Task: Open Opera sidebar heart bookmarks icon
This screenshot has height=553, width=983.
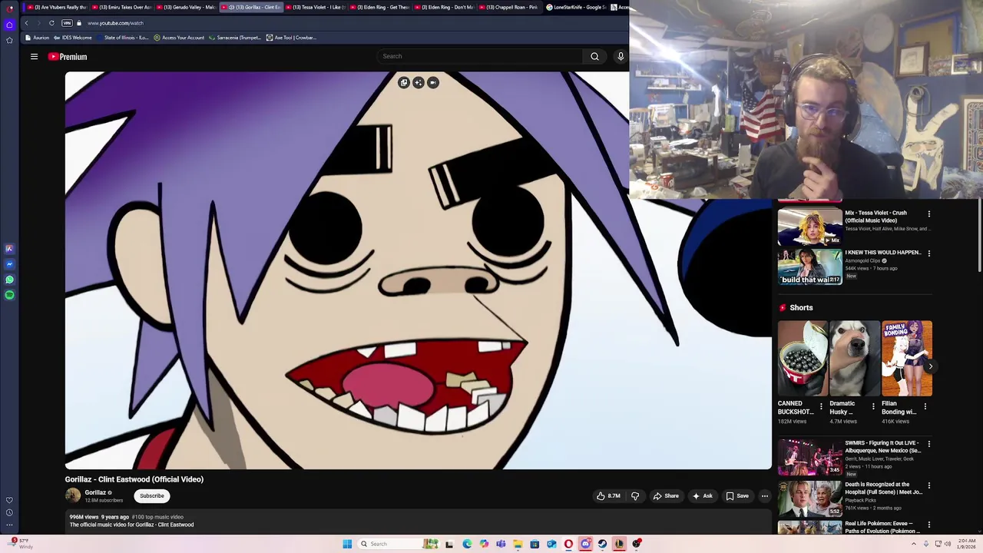Action: 9,500
